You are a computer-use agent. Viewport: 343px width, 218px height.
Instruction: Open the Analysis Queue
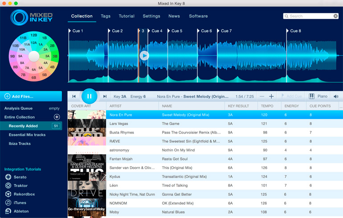pos(18,109)
